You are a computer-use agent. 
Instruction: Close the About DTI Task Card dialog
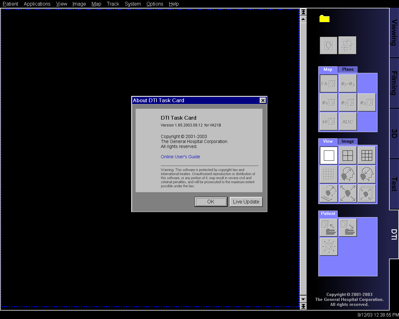[263, 100]
